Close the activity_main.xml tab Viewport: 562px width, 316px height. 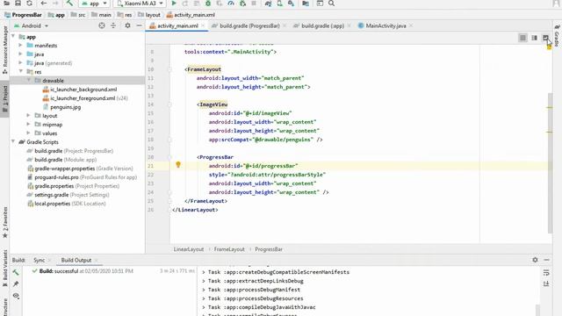[203, 25]
